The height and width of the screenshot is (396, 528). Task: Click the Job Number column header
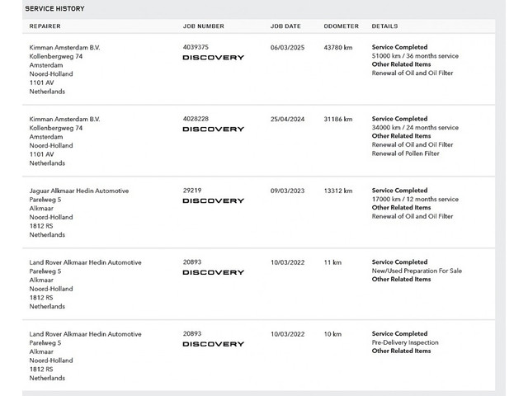click(x=203, y=26)
